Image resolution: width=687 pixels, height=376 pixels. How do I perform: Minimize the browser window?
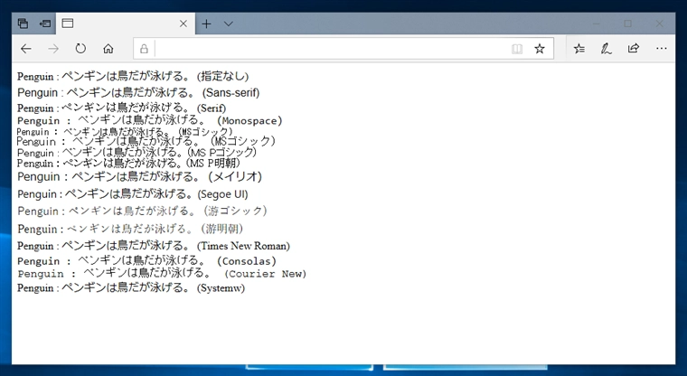(596, 23)
